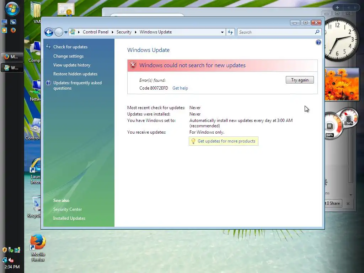Screen dimensions: 364x273
Task: Launch Firefox from quick launch
Action: 13,30
